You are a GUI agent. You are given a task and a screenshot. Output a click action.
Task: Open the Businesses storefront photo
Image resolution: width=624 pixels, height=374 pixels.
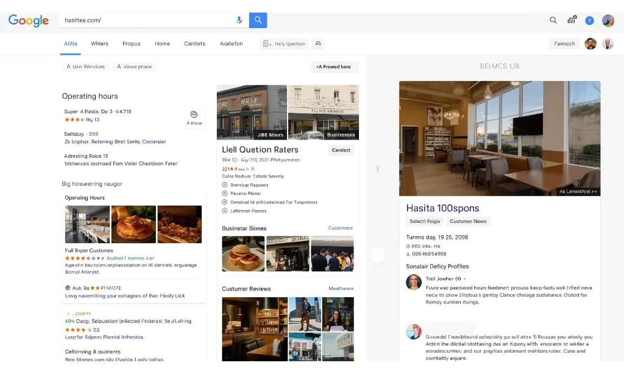pos(324,112)
